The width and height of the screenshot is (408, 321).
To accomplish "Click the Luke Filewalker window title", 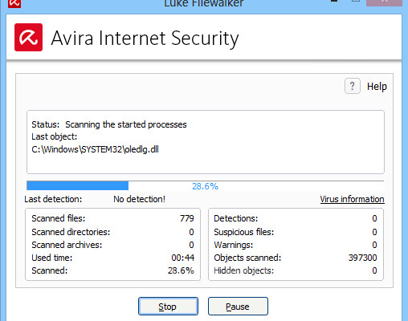I will (204, 3).
